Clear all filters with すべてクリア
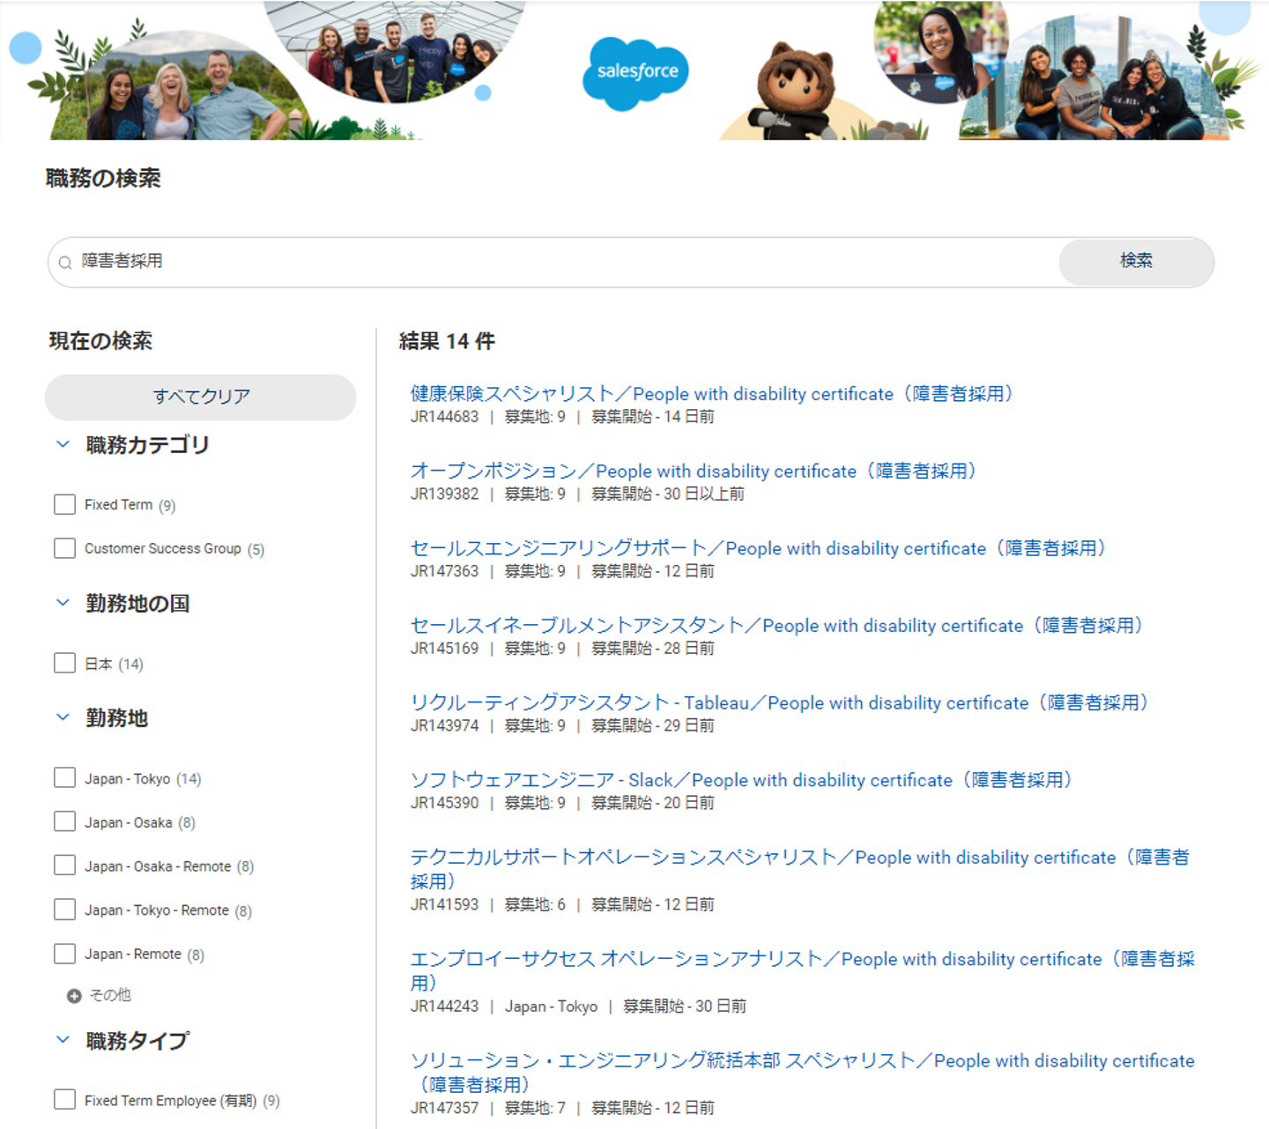 coord(201,397)
